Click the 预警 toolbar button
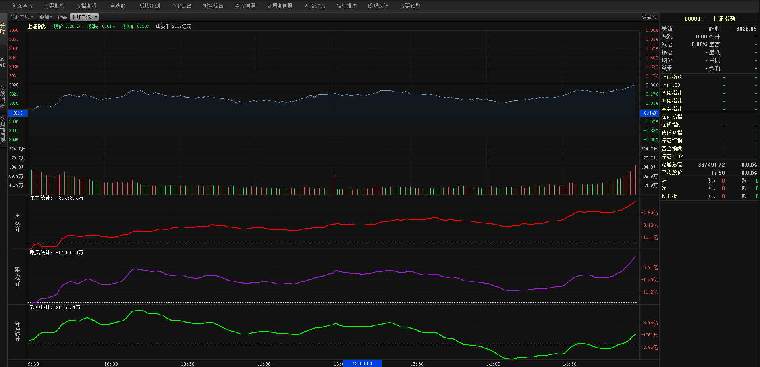The image size is (760, 367). (62, 17)
